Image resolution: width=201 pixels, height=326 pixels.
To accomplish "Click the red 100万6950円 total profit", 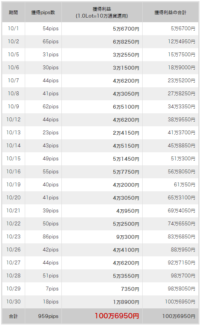I will 117,316.
